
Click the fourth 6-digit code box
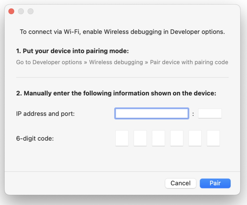click(177, 138)
